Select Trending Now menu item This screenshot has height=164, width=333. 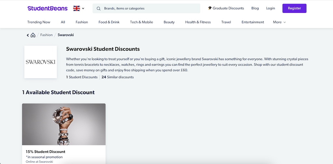click(x=39, y=22)
